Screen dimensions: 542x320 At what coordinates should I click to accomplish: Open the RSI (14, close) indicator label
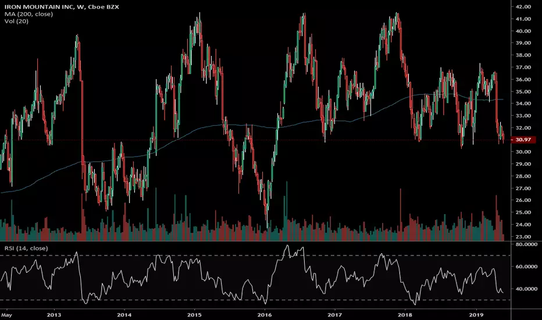tap(26, 248)
